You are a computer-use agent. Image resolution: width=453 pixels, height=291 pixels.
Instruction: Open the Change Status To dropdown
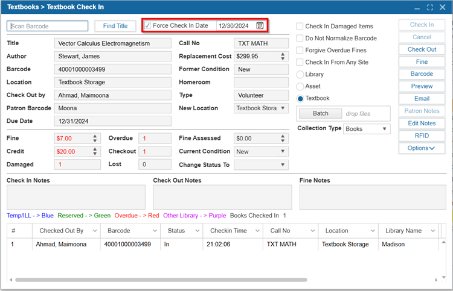click(x=283, y=165)
